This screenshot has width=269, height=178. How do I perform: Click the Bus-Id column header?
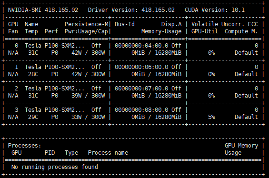tap(125, 24)
